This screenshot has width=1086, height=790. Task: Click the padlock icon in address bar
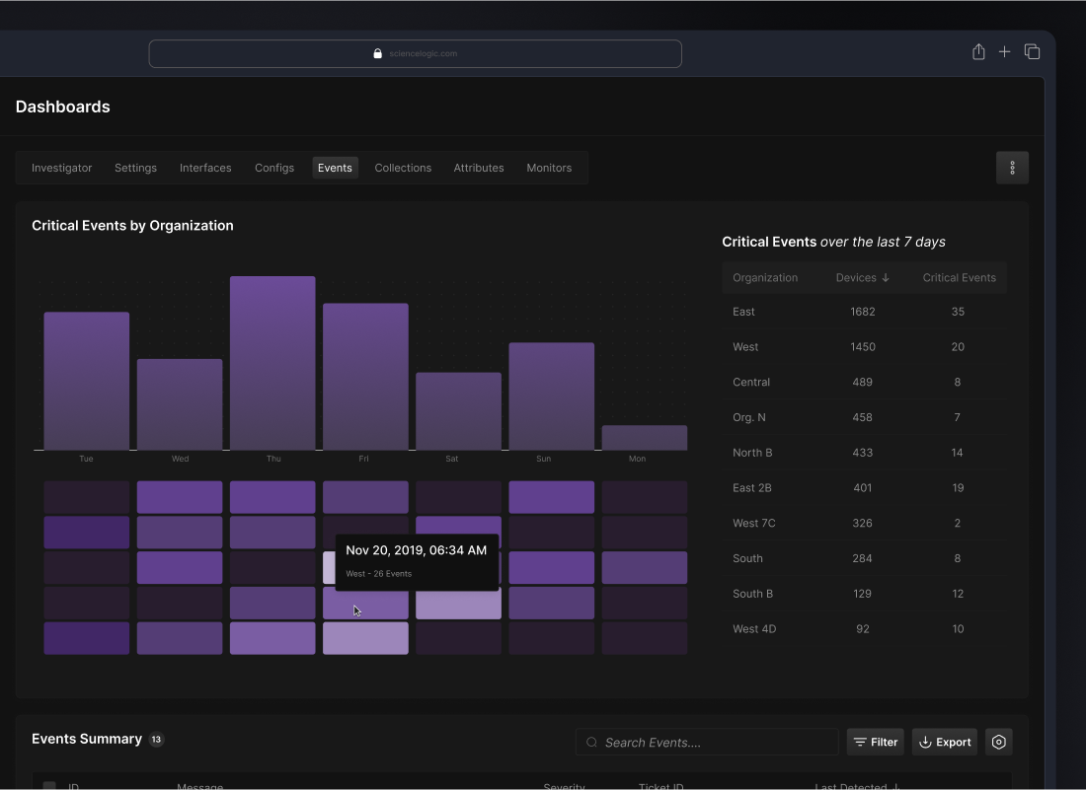[377, 54]
